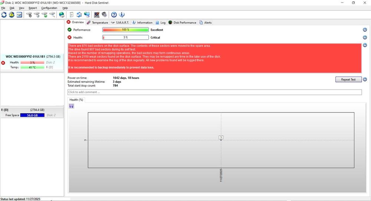Click the 'Critical' health status text
Viewport: 371px width, 201px height.
click(x=155, y=37)
